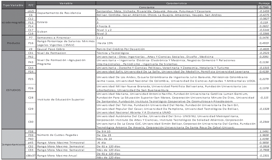Click the Constante row cell
This screenshot has width=272, height=160.
coord(176,7)
